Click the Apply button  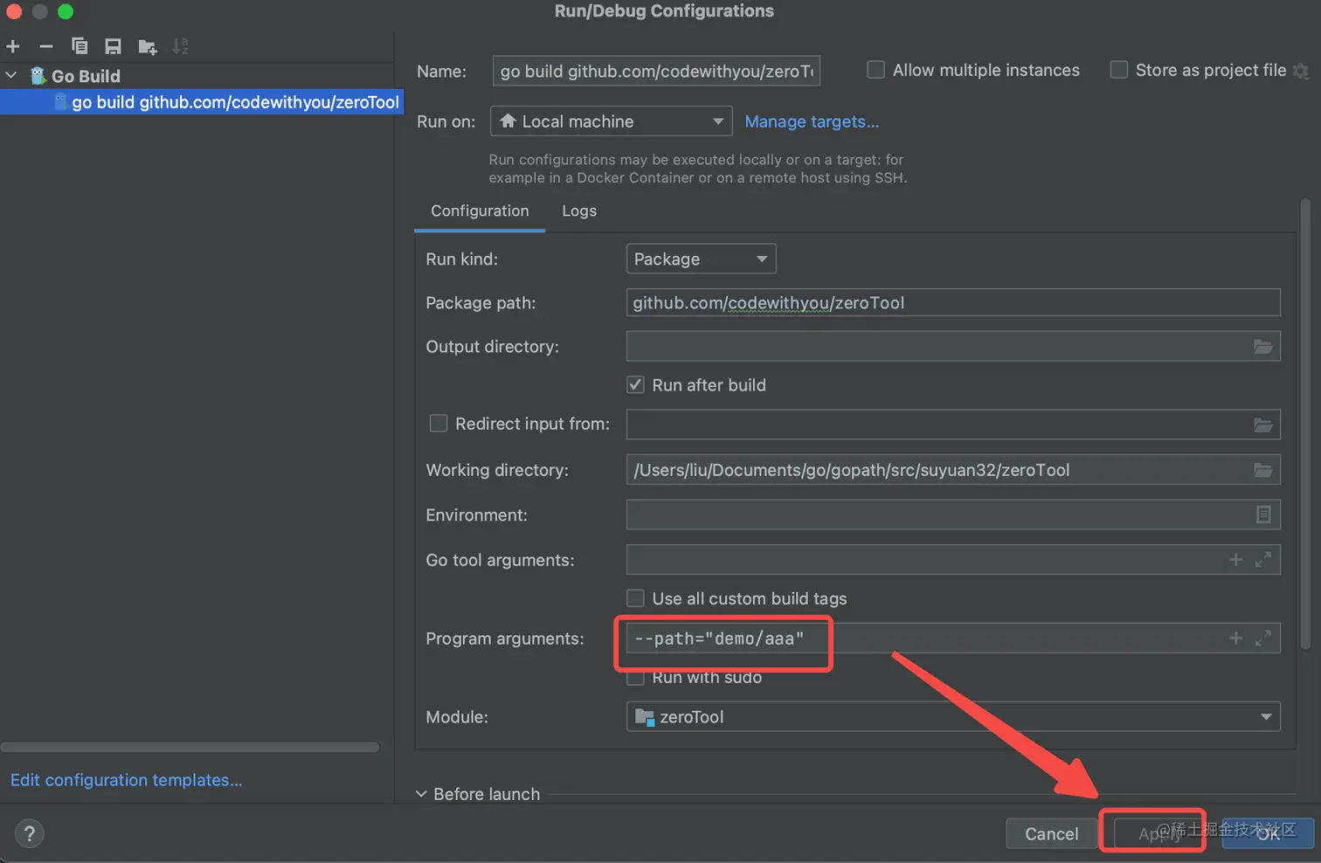click(x=1159, y=834)
